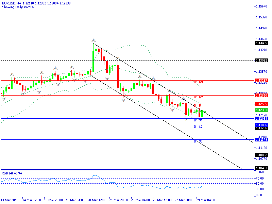Image resolution: width=272 pixels, height=204 pixels.
Task: Select the D1 R3 pivot label
Action: (198, 82)
